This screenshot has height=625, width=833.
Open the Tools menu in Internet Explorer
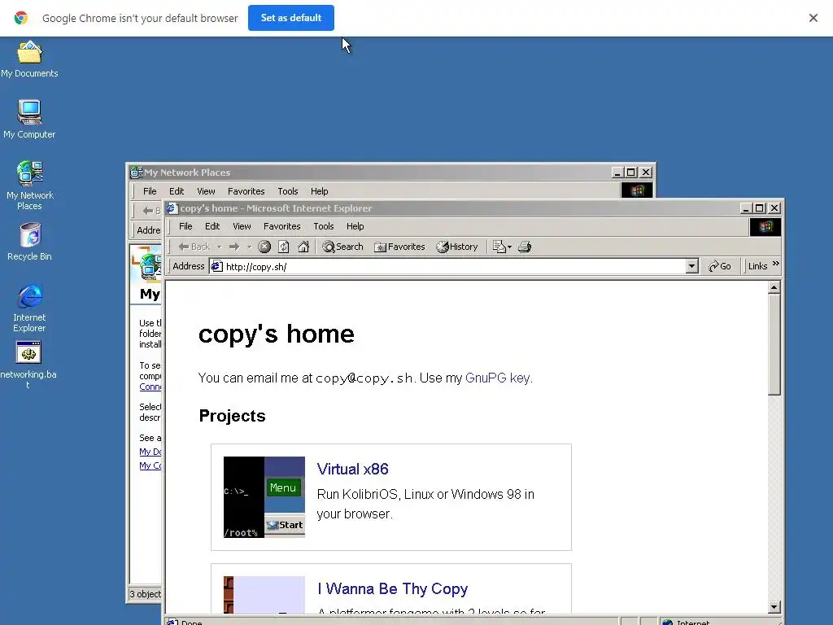coord(324,226)
